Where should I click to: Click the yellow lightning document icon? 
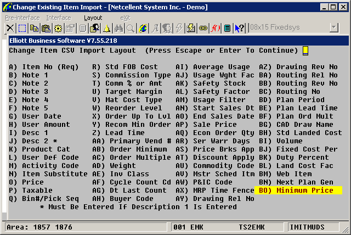[x=191, y=28]
